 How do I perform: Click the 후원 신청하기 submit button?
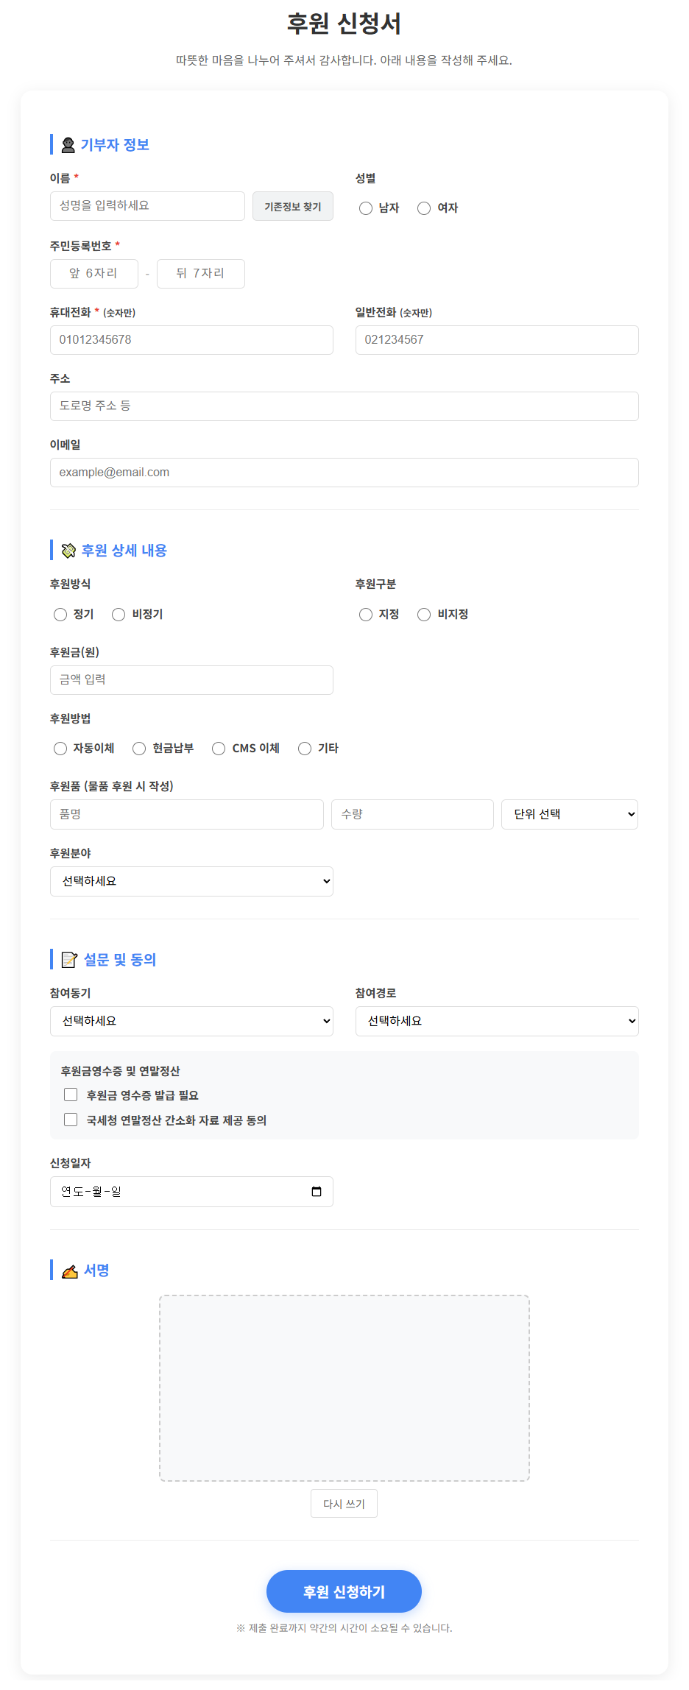click(x=344, y=1591)
